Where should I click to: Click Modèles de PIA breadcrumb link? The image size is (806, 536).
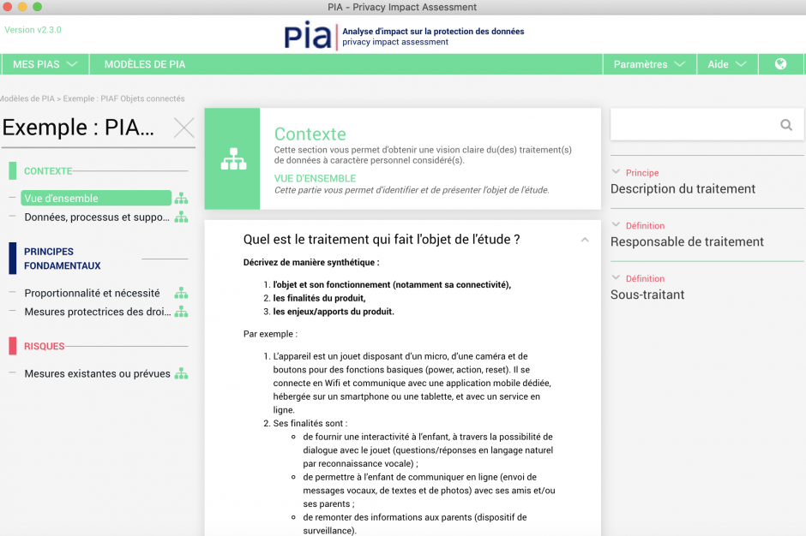click(27, 98)
